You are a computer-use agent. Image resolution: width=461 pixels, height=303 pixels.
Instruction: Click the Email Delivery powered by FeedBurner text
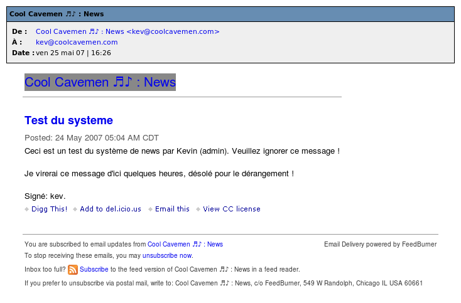(380, 245)
